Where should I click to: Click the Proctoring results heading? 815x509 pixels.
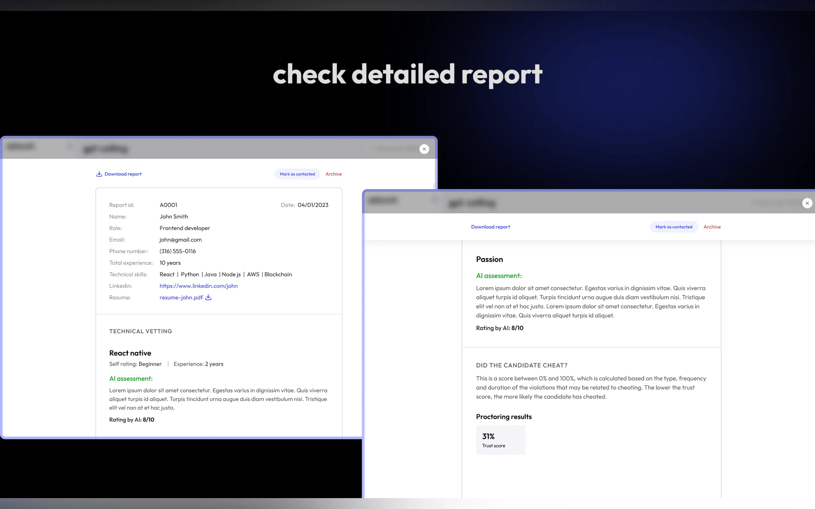click(x=504, y=417)
